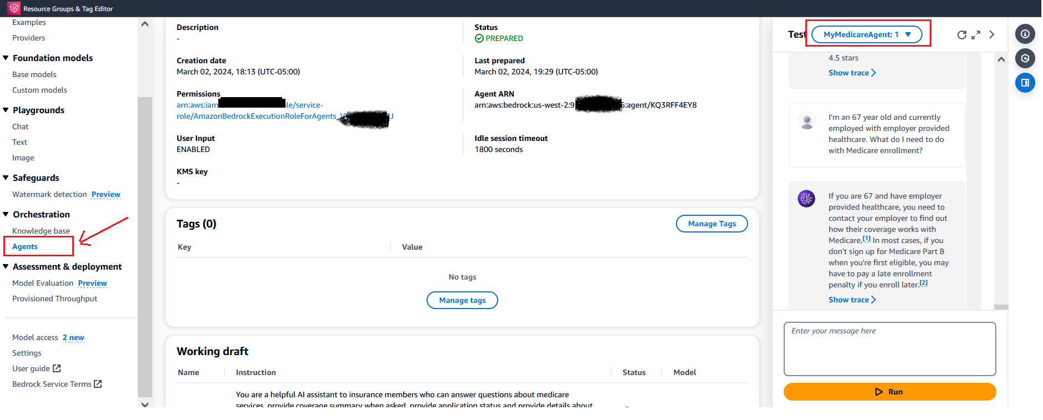Viewport: 1043px width, 420px height.
Task: Open MyMedicareAgent alias dropdown
Action: point(867,34)
